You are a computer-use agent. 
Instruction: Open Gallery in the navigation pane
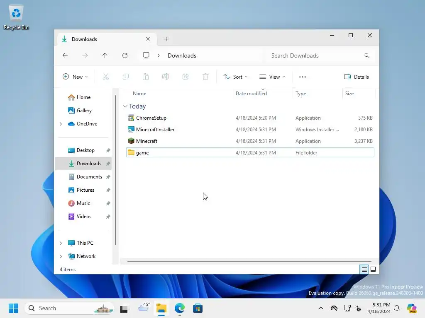coord(83,111)
